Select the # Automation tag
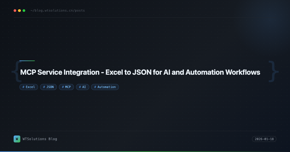The width and height of the screenshot is (290, 152). tap(105, 87)
